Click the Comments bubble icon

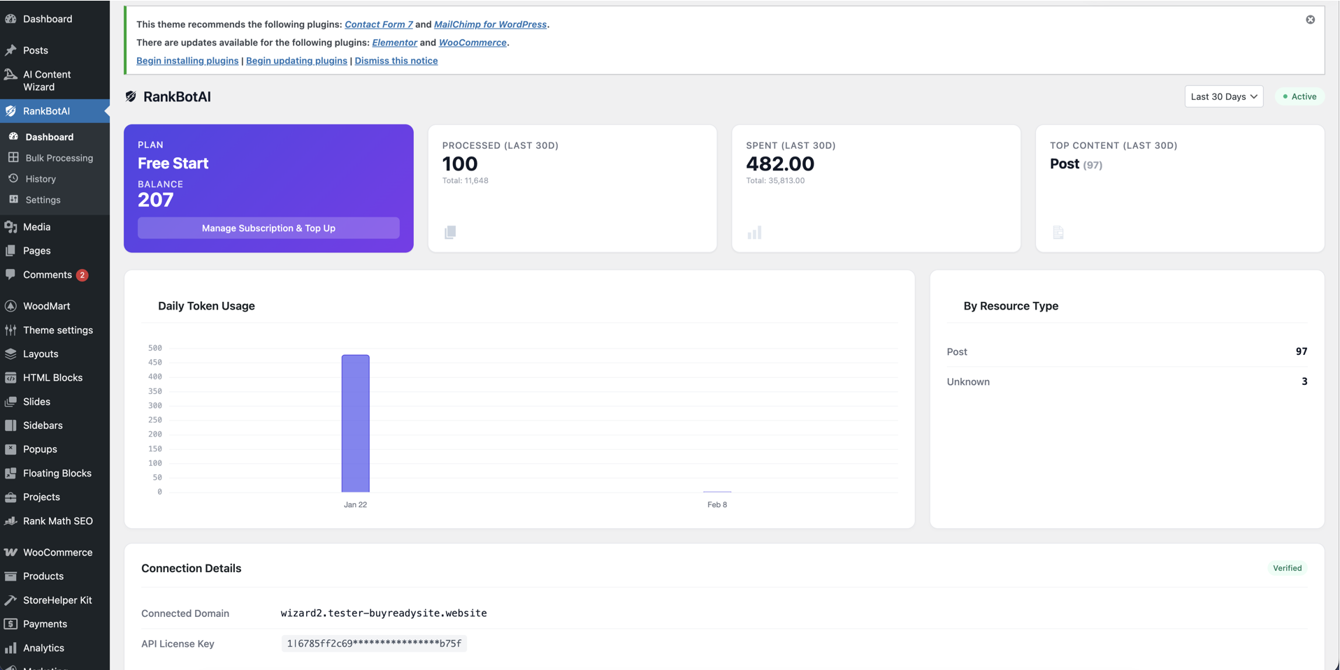[10, 275]
